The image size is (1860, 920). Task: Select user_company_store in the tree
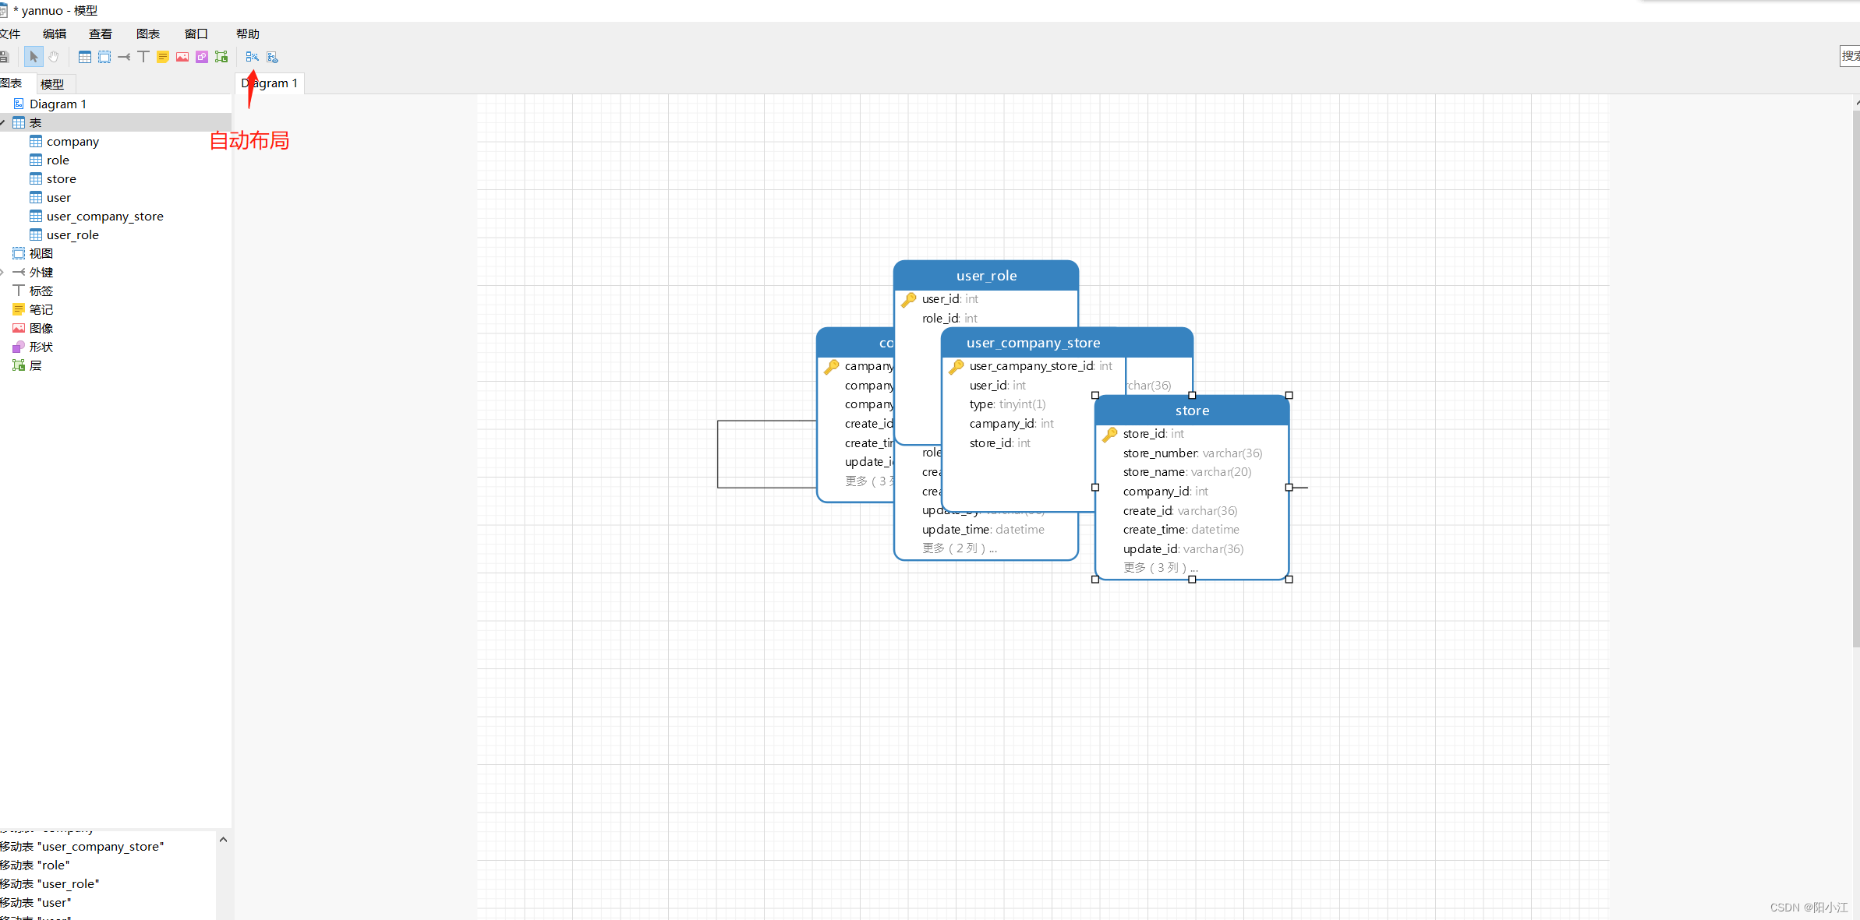(104, 217)
